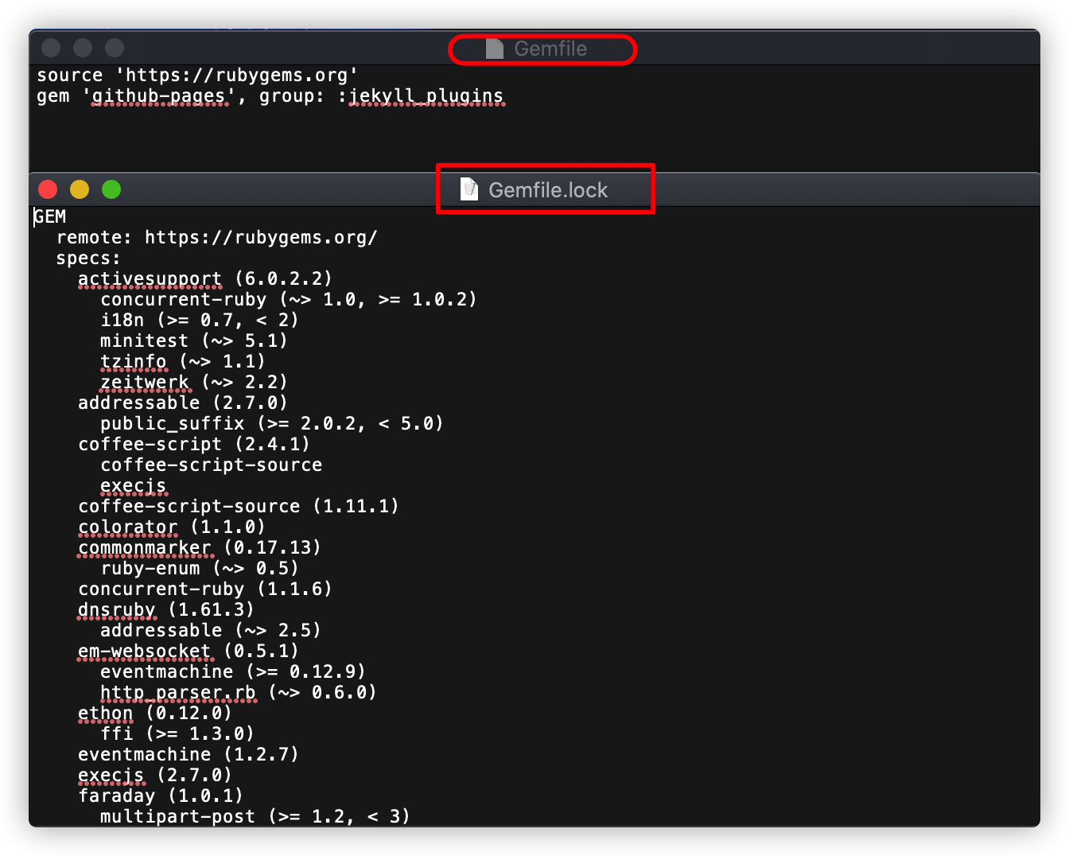
Task: Click the i18n (>= 0.7, < 2) line
Action: [200, 321]
